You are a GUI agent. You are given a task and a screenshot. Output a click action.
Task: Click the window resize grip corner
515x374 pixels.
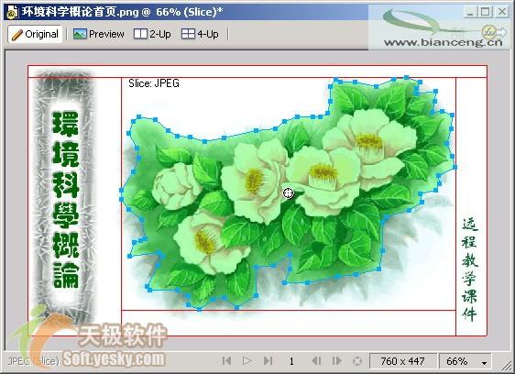coord(506,366)
